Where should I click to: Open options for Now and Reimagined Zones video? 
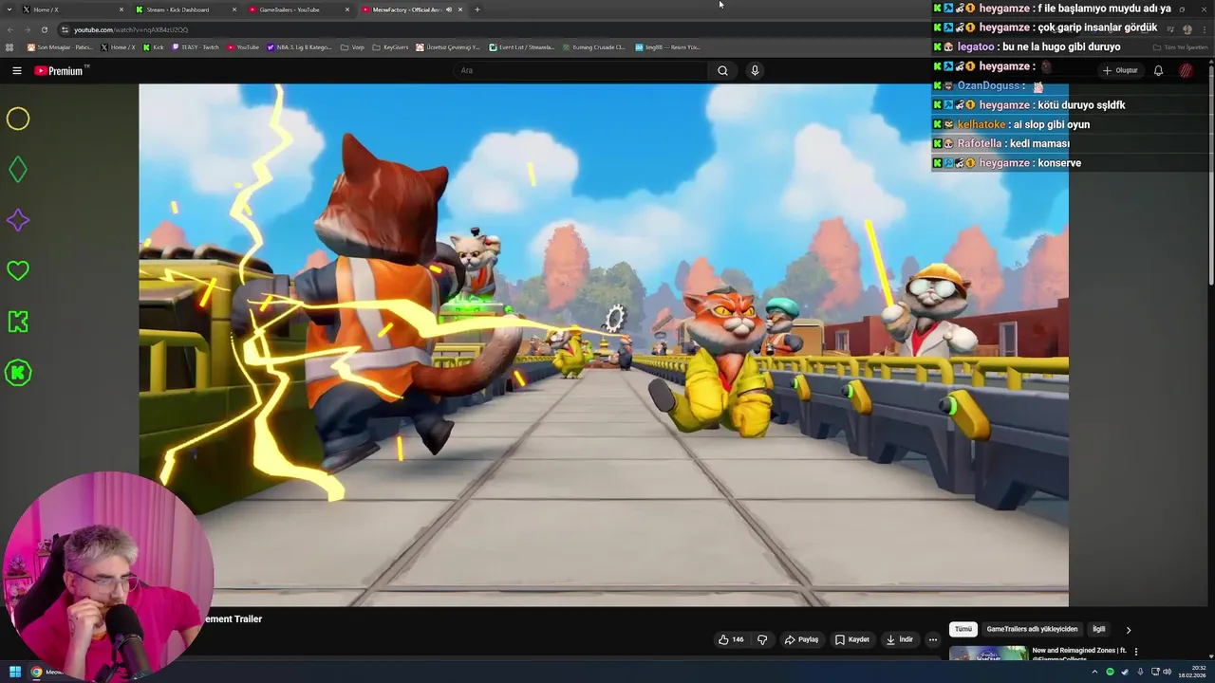(1136, 652)
